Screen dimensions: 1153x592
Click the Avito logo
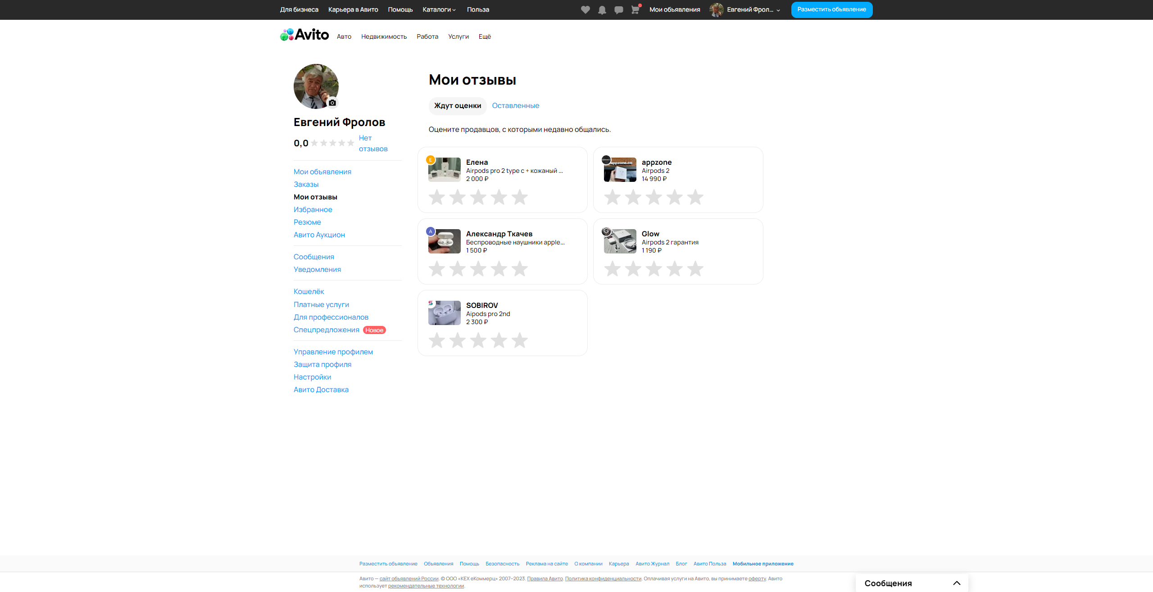click(x=304, y=35)
